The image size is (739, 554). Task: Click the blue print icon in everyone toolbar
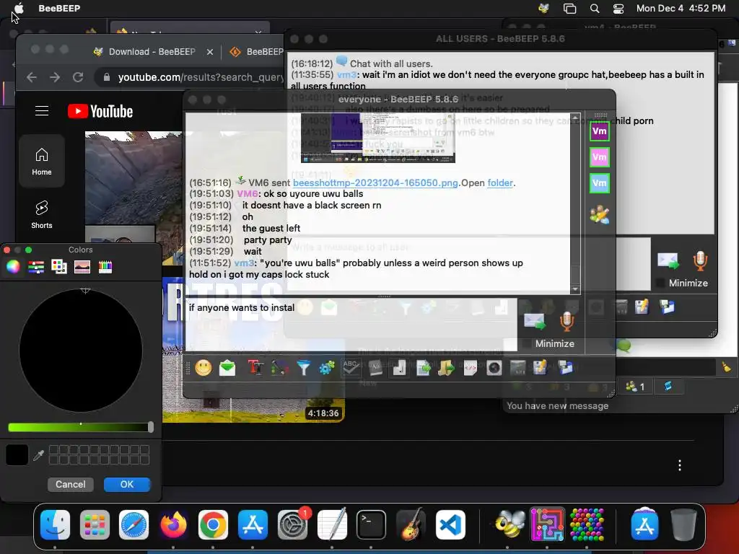564,367
